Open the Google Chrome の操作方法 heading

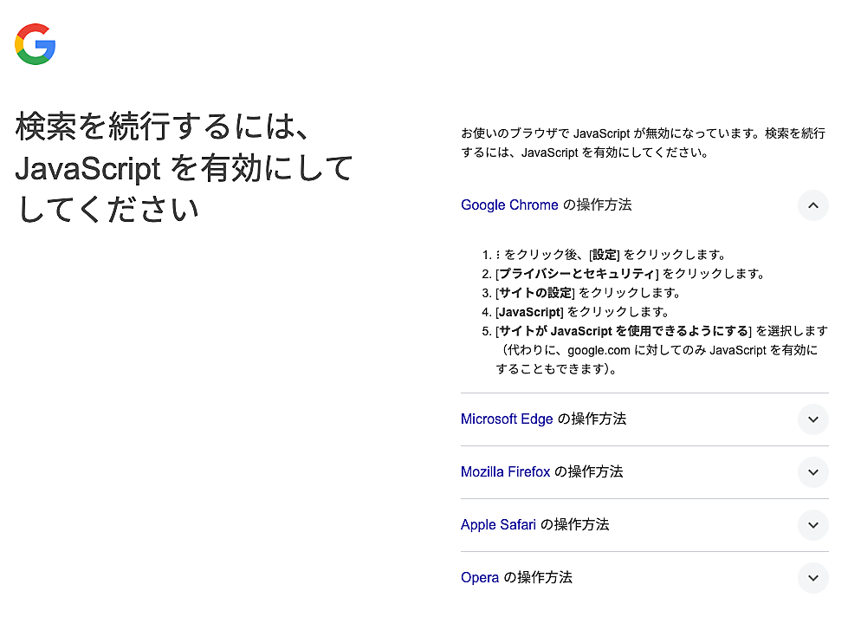[547, 205]
